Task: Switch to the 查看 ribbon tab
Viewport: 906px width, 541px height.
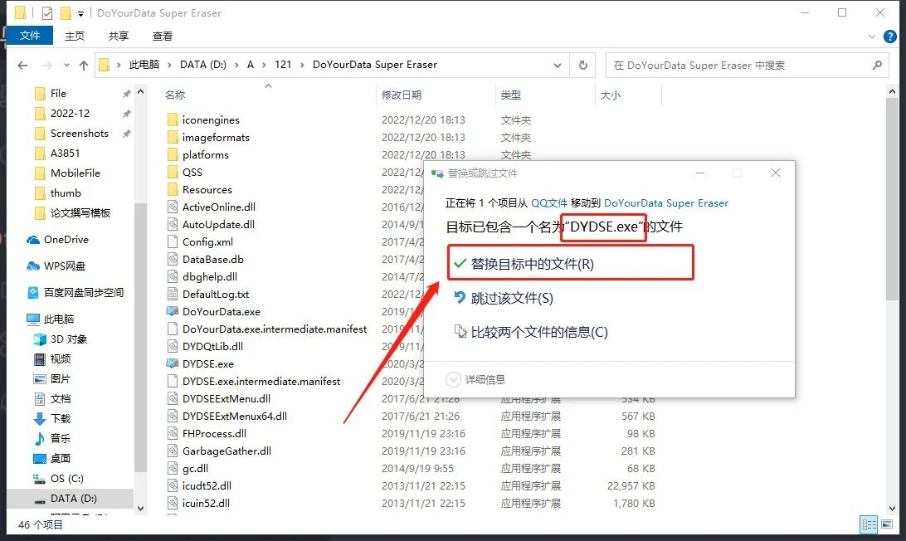Action: [163, 36]
